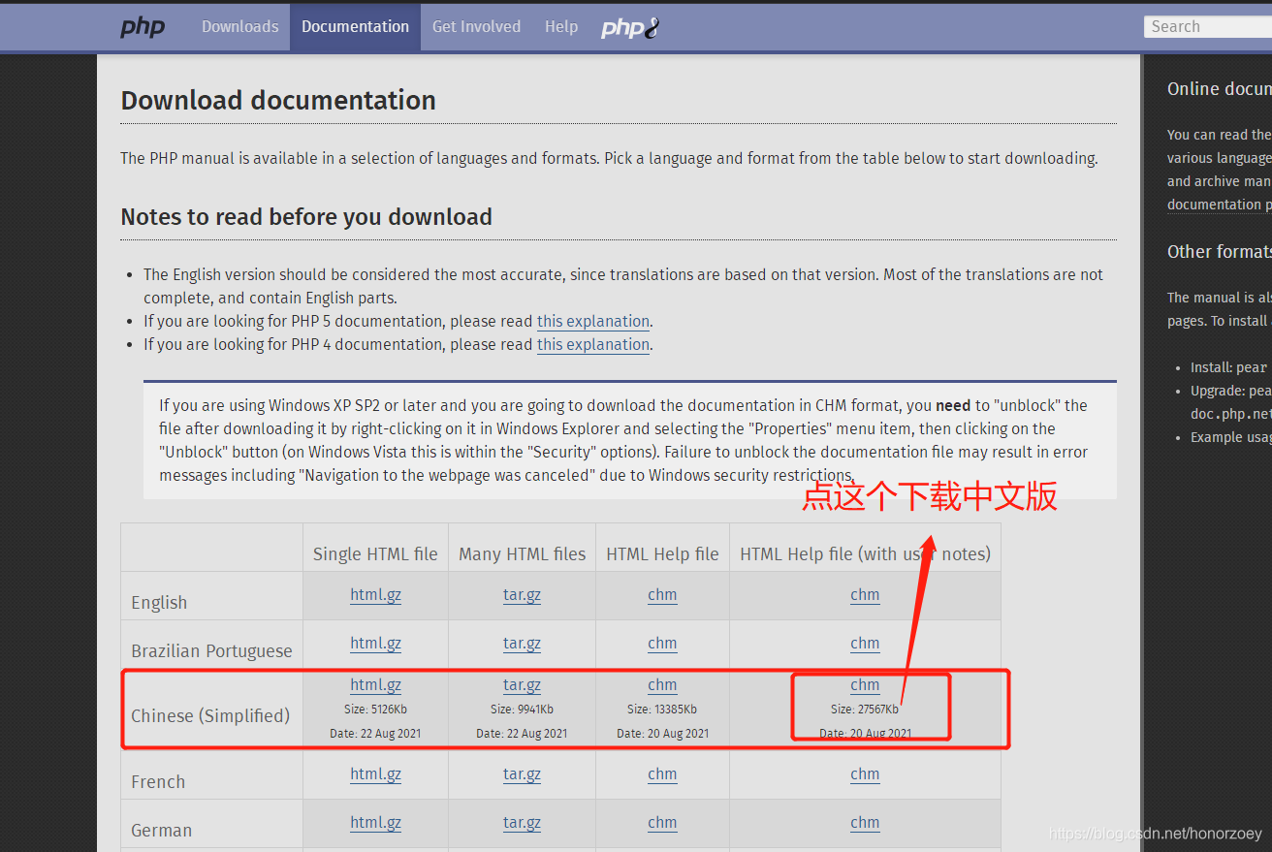This screenshot has width=1272, height=852.
Task: Open the Documentation menu
Action: [355, 27]
